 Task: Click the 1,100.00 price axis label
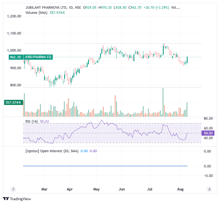14,33
